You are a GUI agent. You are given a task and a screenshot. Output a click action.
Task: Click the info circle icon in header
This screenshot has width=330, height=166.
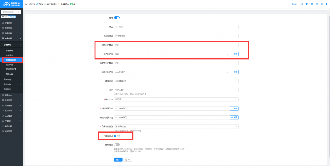[x=302, y=4]
